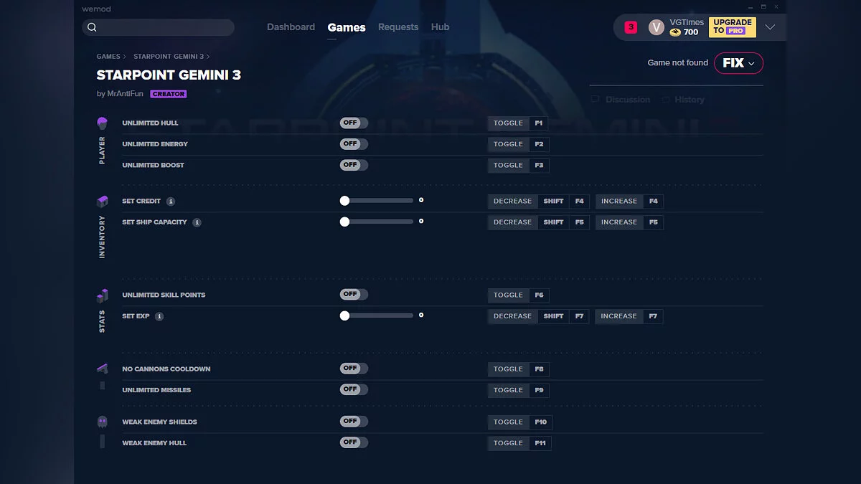Image resolution: width=861 pixels, height=484 pixels.
Task: Click the Upgrade to Pro button
Action: point(732,27)
